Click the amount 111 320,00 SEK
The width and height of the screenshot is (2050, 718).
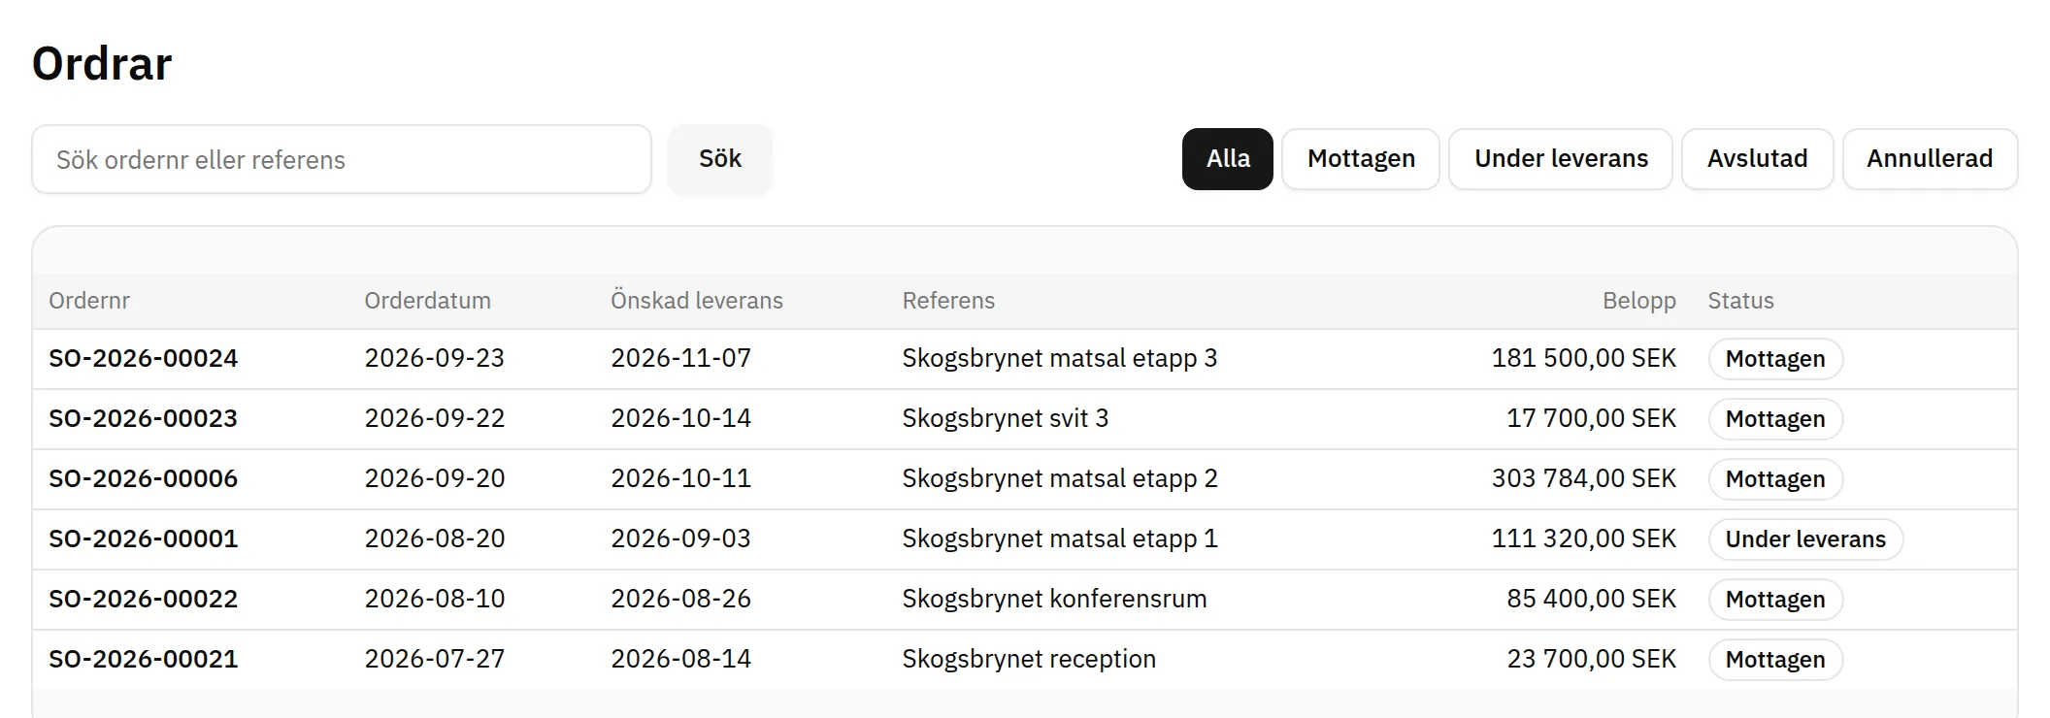pyautogui.click(x=1584, y=539)
